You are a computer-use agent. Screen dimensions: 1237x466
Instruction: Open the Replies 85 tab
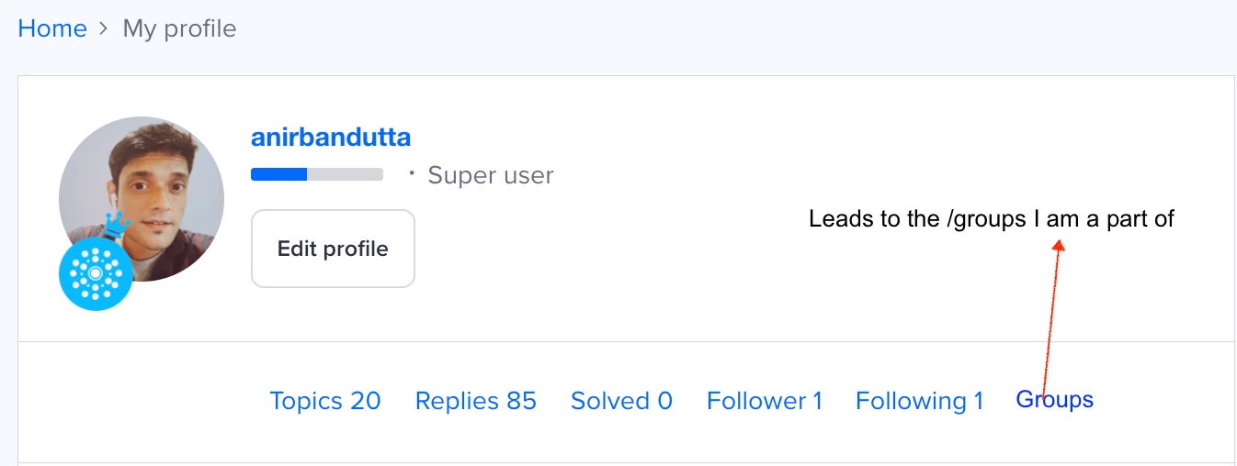click(x=476, y=401)
